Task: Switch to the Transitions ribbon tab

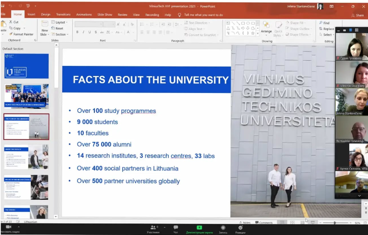Action: point(63,14)
